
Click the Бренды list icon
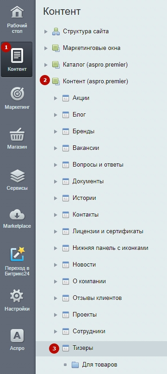click(x=66, y=131)
